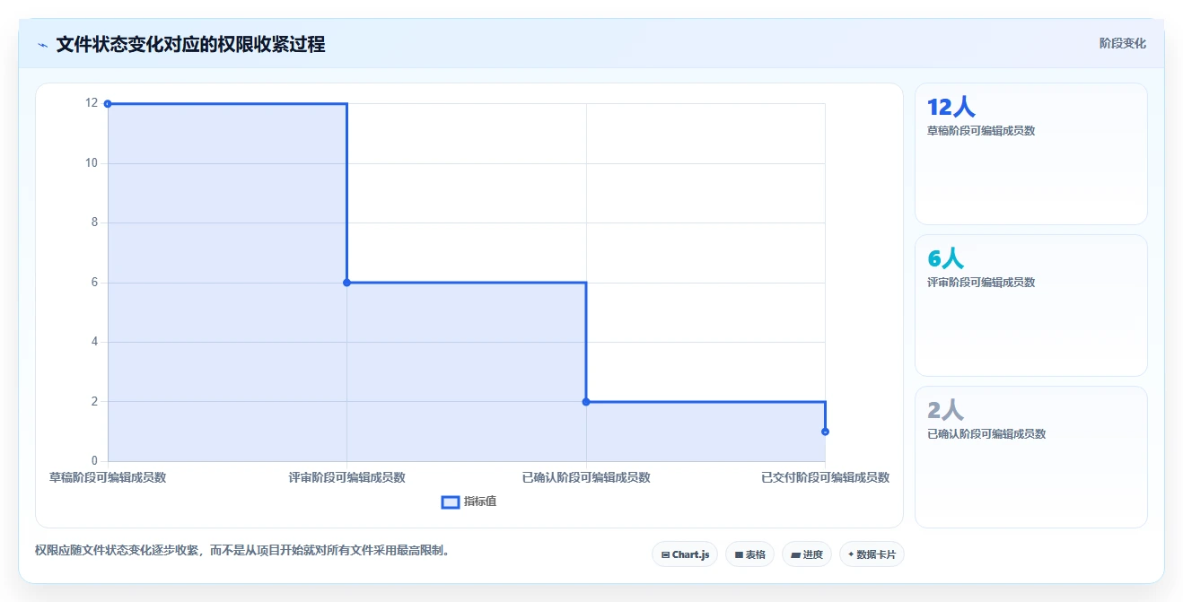The image size is (1183, 602).
Task: Click the 草稿阶段可编辑成员数 axis label
Action: tap(108, 477)
